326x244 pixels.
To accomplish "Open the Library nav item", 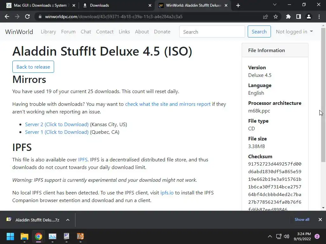I will coord(48,32).
